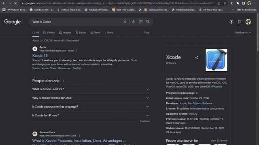This screenshot has height=145, width=259.
Task: Switch to the Videos tab
Action: click(49, 33)
